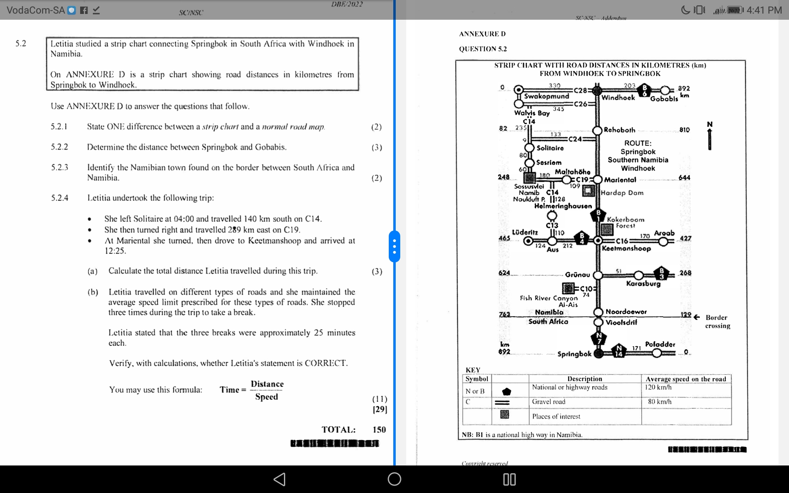The image size is (789, 493).
Task: Tap the Windhoek junction node on strip chart
Action: click(598, 90)
